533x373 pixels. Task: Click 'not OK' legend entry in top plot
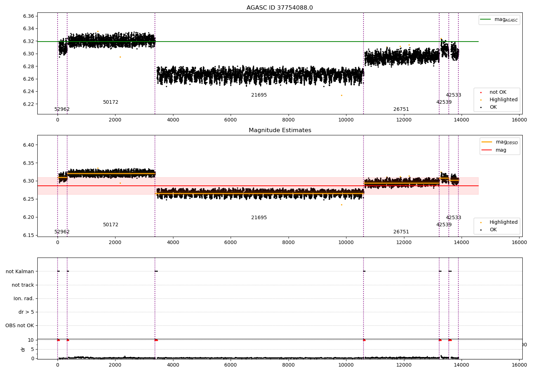coord(498,92)
